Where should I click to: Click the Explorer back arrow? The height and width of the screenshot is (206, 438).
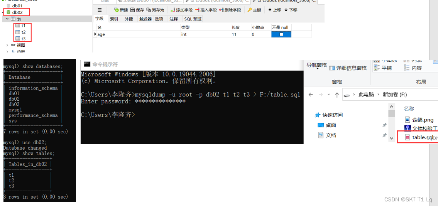coord(311,95)
